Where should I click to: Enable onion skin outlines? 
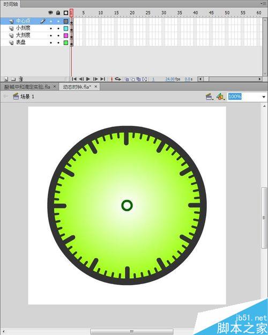coord(133,79)
